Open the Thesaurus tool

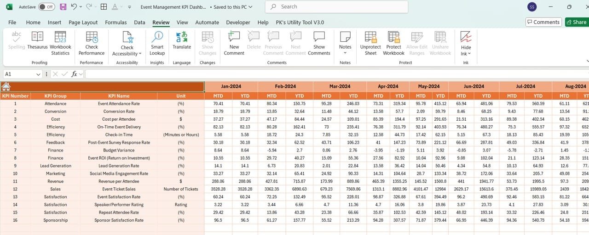point(37,37)
